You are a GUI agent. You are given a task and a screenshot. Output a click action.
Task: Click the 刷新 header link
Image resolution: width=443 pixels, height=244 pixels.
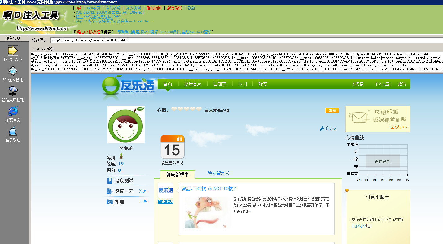(x=191, y=8)
